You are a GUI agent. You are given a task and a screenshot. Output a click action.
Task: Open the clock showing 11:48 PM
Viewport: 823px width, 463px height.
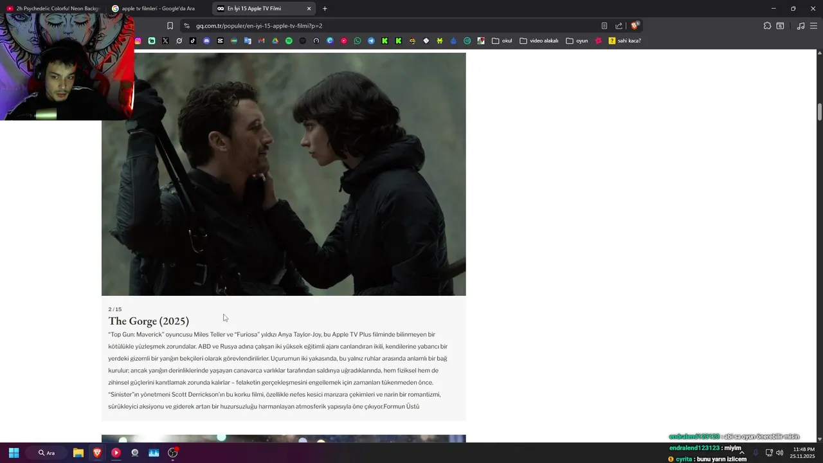(x=803, y=453)
